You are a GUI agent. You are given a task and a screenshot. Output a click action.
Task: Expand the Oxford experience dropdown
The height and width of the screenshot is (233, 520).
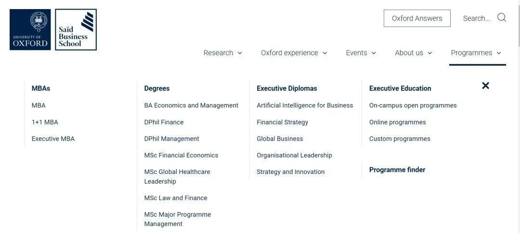[x=294, y=53]
